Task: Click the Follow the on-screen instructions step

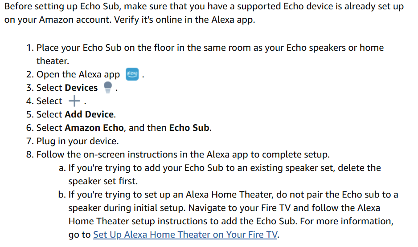Action: point(183,154)
